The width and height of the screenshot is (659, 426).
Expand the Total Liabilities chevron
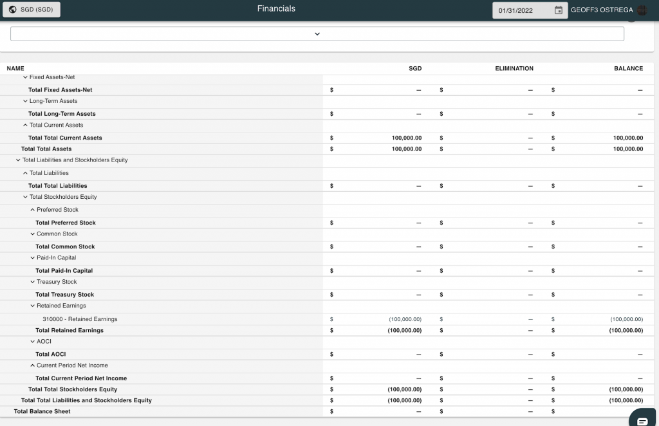coord(25,173)
